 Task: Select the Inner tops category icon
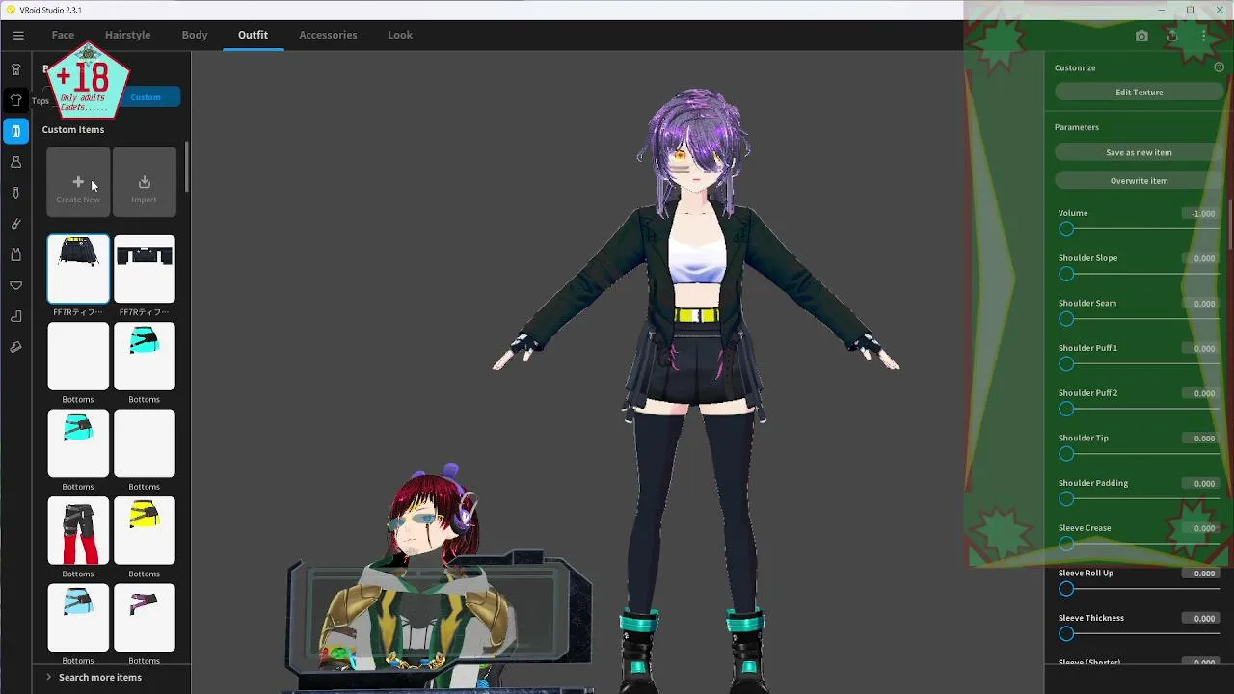click(15, 254)
